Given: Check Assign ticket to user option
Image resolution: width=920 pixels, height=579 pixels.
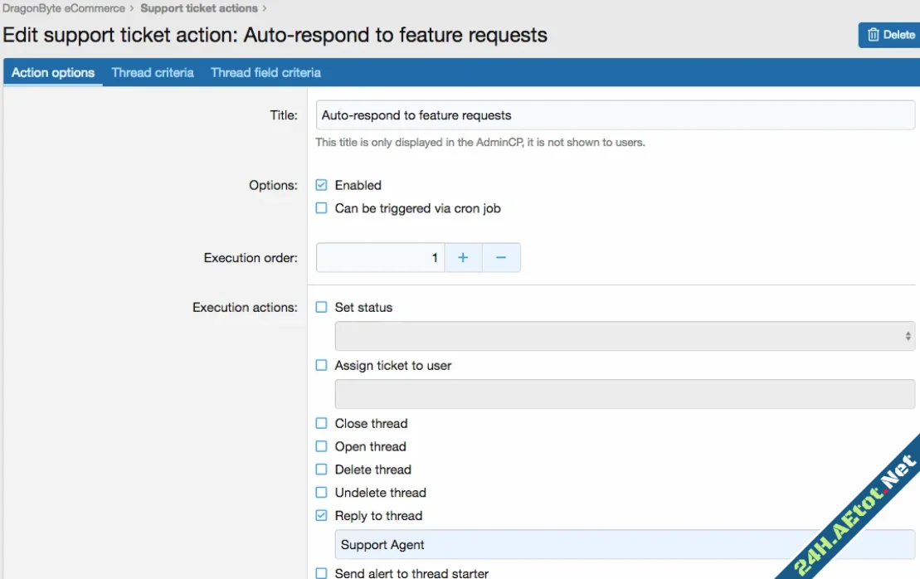Looking at the screenshot, I should tap(322, 365).
